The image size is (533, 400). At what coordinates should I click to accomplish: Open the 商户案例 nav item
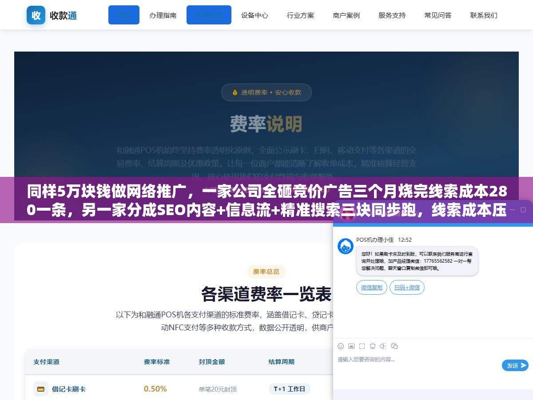point(346,15)
